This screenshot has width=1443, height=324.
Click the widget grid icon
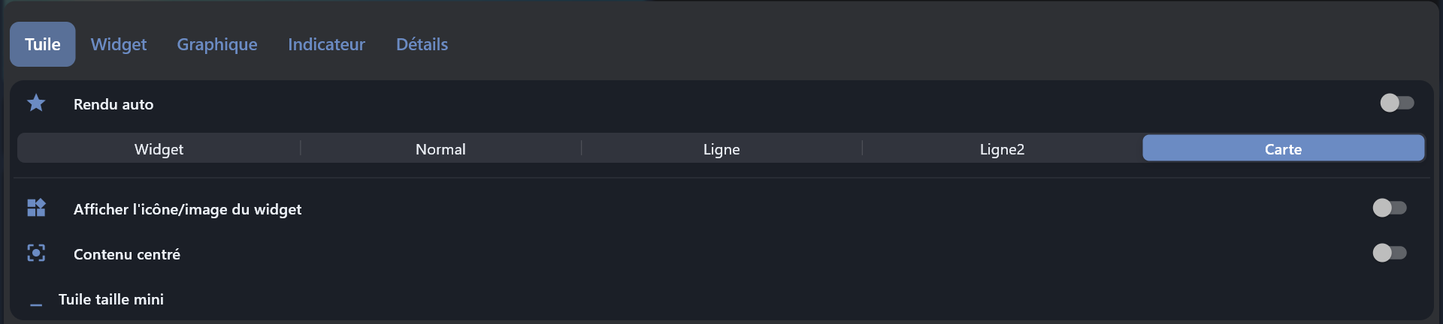tap(36, 208)
